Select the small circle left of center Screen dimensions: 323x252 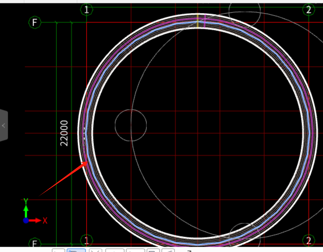(131, 125)
